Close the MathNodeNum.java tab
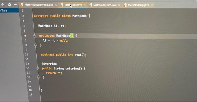The width and height of the screenshot is (197, 102). 119,5
